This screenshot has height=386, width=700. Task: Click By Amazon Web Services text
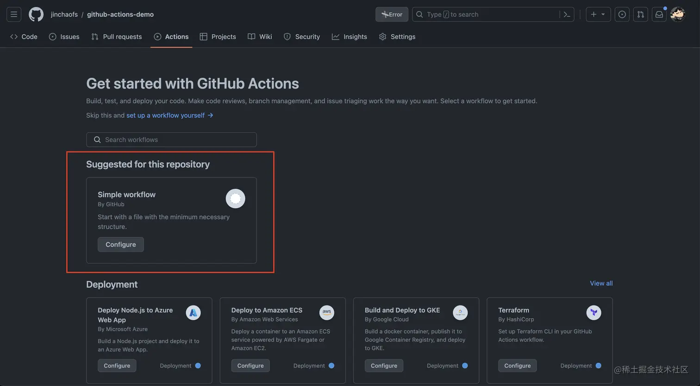pyautogui.click(x=264, y=319)
